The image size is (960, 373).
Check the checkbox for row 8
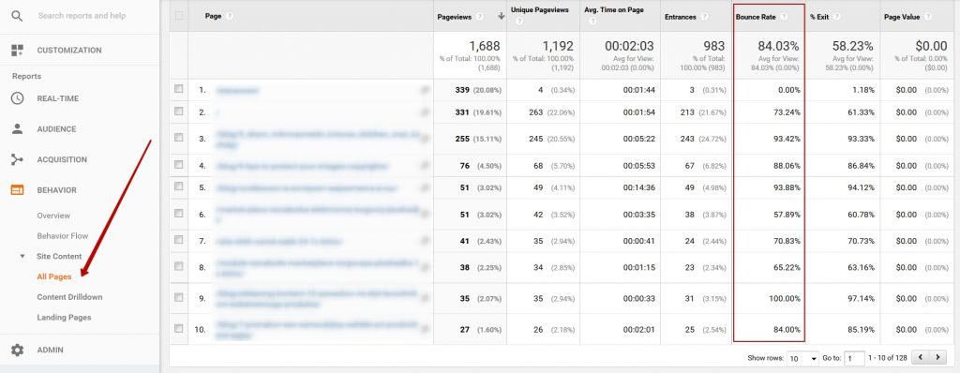(x=179, y=266)
